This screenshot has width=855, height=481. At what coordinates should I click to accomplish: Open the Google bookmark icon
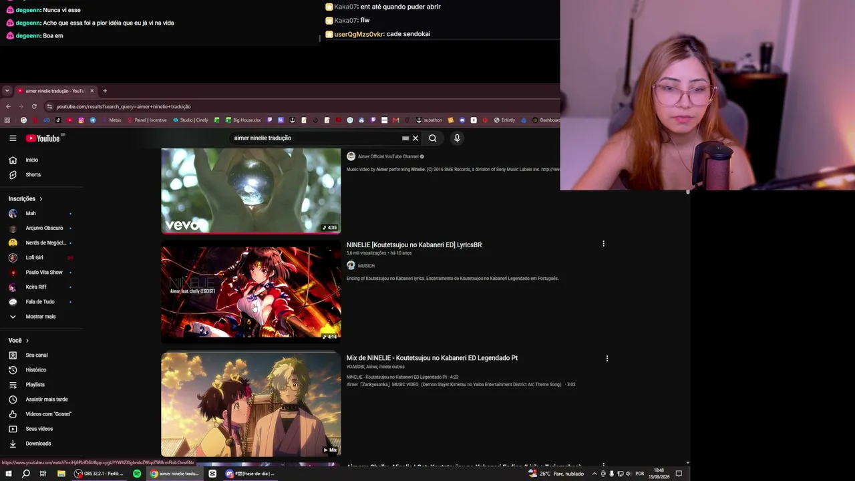(24, 120)
